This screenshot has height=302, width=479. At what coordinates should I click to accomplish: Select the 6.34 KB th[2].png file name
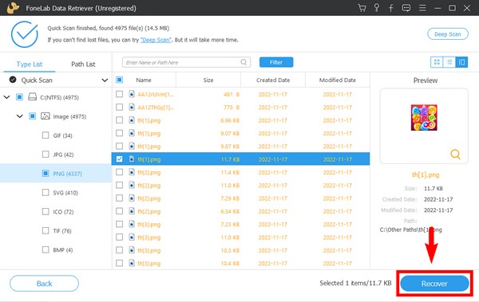(x=148, y=211)
